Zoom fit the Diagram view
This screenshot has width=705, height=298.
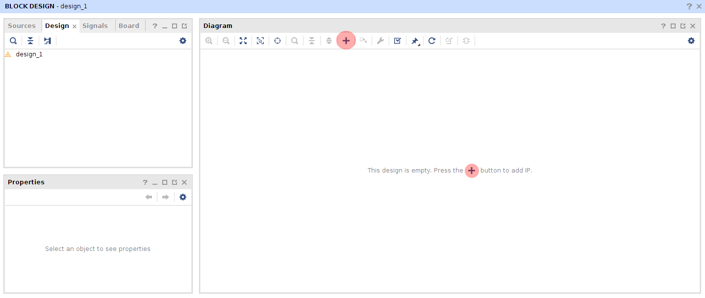pos(243,41)
